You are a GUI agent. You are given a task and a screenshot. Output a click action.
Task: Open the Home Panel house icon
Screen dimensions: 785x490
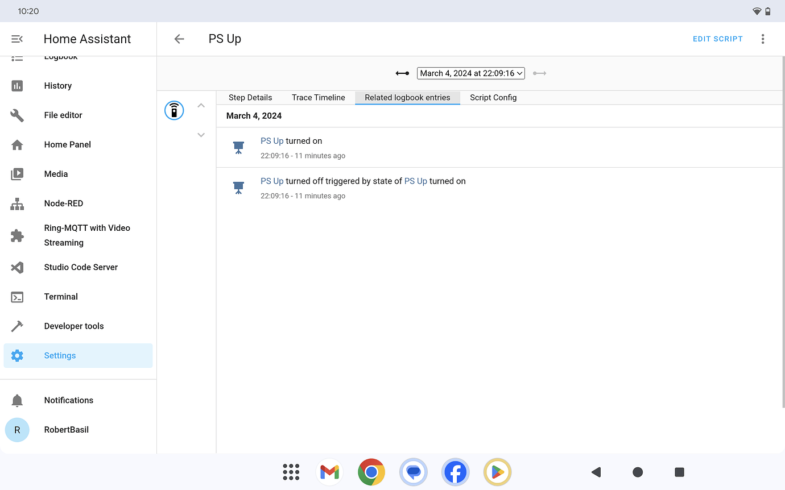tap(17, 145)
